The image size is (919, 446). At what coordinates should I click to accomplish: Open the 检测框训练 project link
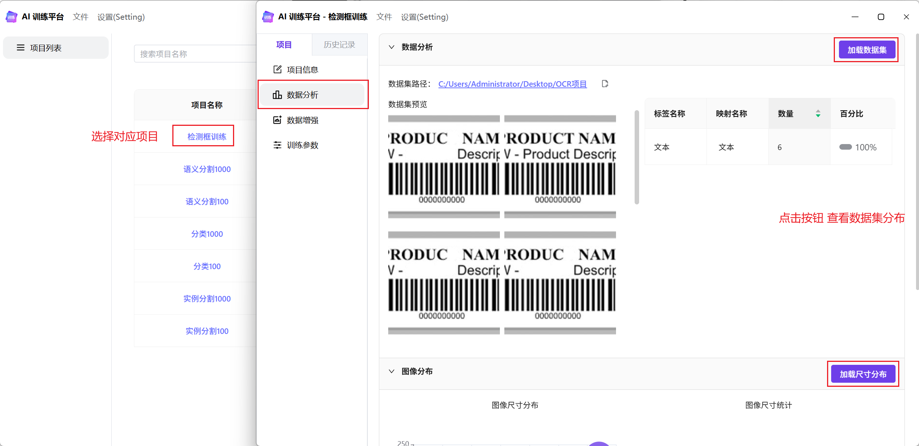click(x=207, y=137)
